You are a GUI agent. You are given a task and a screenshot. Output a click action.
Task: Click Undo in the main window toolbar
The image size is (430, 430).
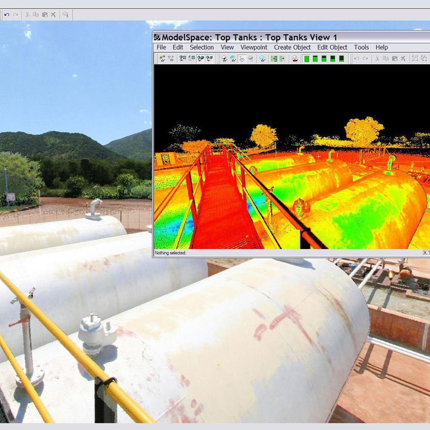click(7, 15)
